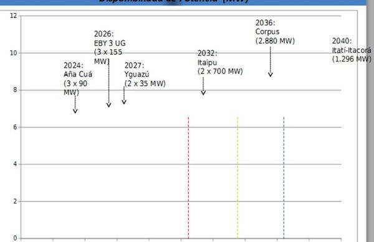This screenshot has width=374, height=242.
Task: Click the 2036 Corpus text annotation
Action: click(x=275, y=32)
